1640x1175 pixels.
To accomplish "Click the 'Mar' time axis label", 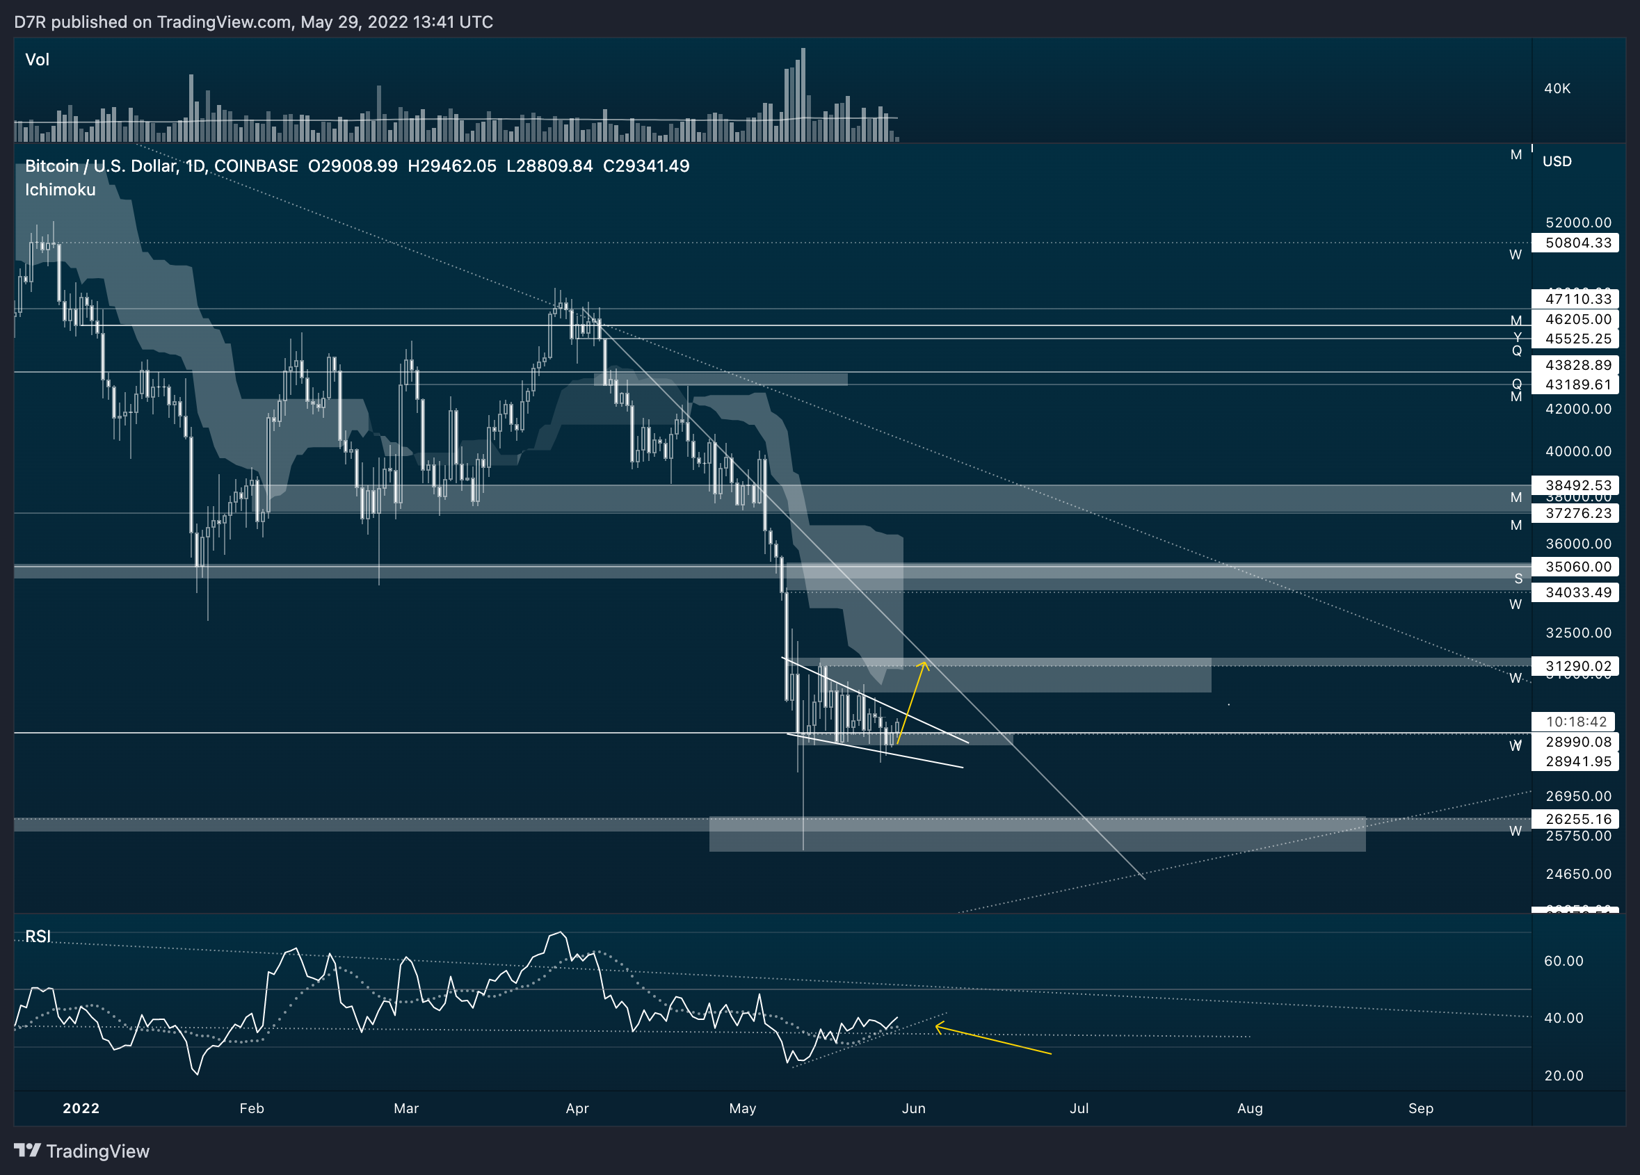I will pyautogui.click(x=406, y=1108).
